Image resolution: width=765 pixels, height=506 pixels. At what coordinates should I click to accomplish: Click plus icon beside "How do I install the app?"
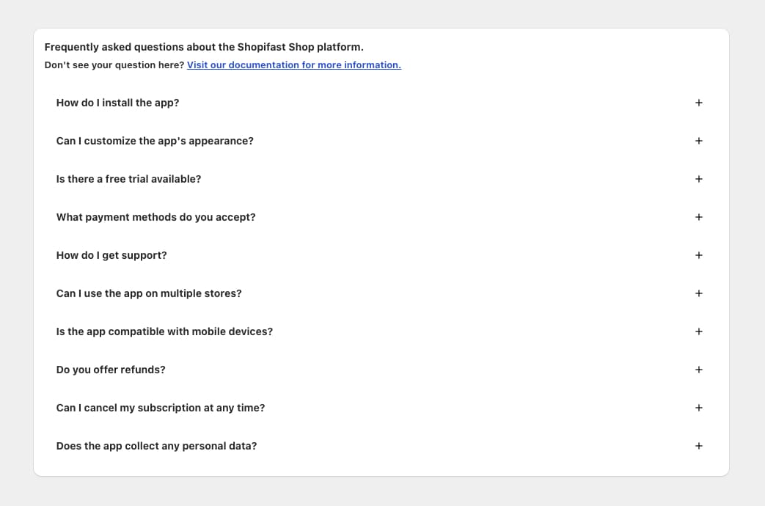(698, 103)
